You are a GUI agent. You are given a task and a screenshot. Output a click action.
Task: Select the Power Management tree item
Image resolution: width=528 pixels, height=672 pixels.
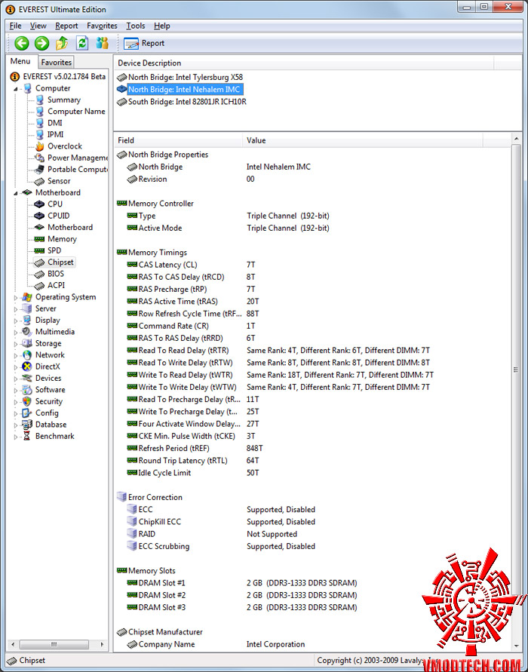coord(78,158)
